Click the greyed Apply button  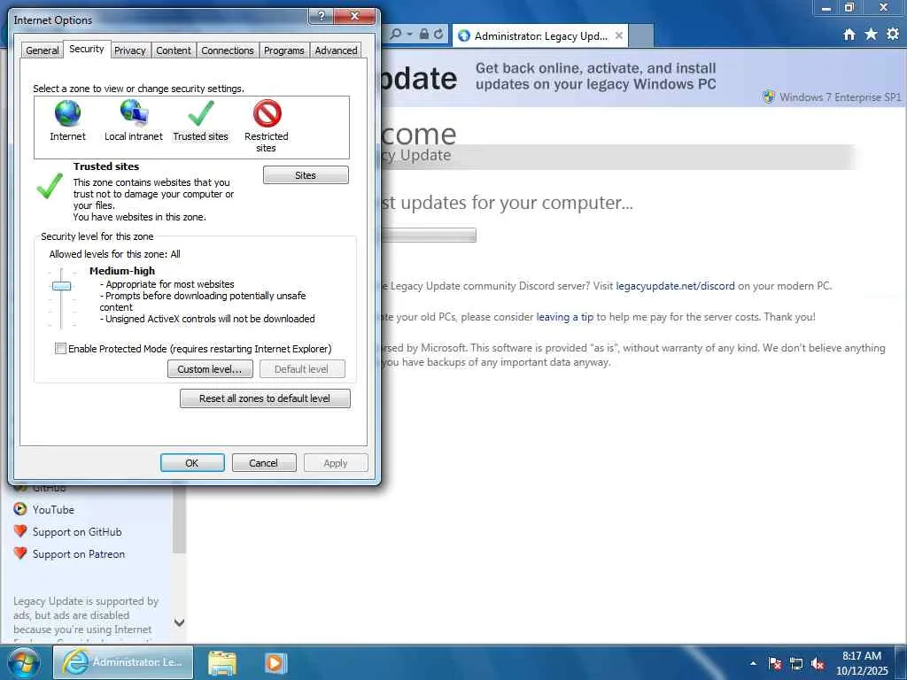[x=336, y=463]
